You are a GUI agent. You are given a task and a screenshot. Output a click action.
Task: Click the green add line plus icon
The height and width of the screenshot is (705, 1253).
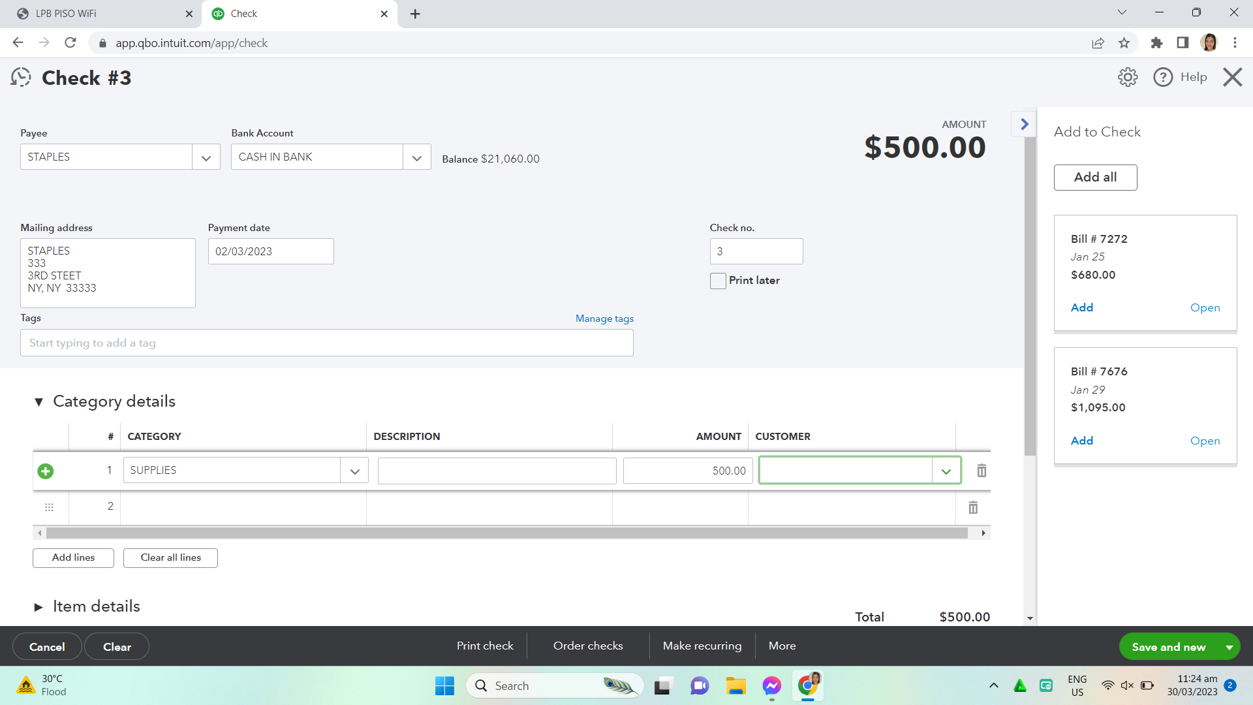[46, 471]
